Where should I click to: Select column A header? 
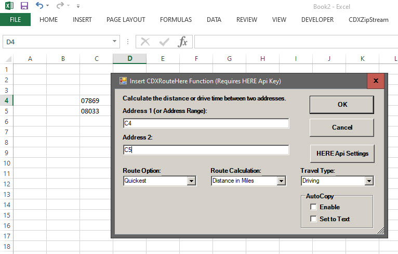point(30,59)
